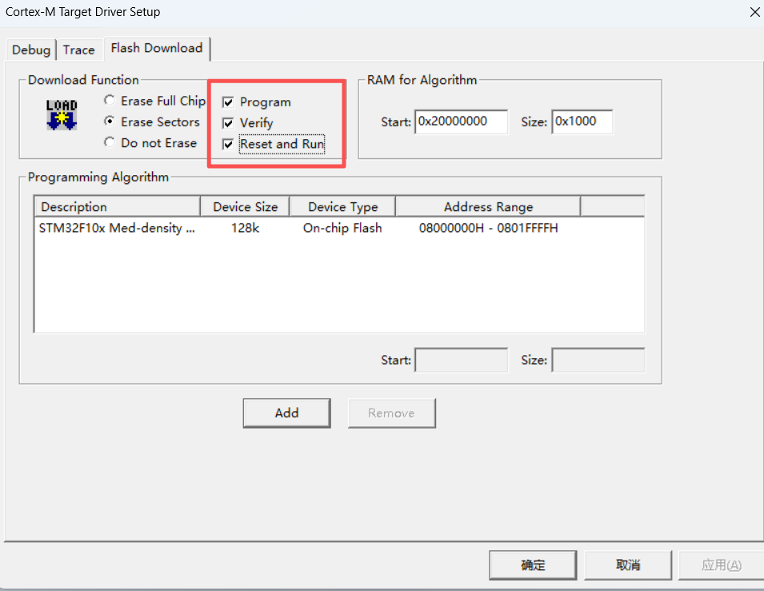Click the Device Type column header
This screenshot has width=764, height=591.
pos(342,206)
